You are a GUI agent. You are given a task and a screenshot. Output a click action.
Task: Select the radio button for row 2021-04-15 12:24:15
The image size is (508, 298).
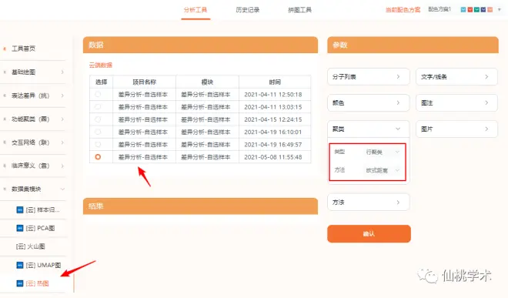click(98, 119)
